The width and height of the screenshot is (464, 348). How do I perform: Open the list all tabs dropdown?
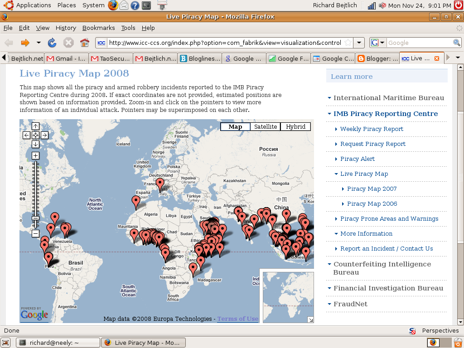coord(458,58)
